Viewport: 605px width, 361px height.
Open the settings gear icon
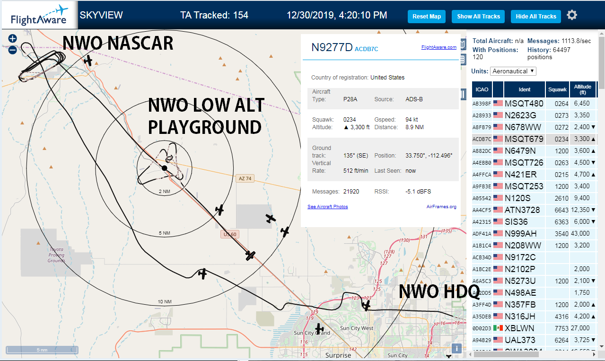(572, 15)
